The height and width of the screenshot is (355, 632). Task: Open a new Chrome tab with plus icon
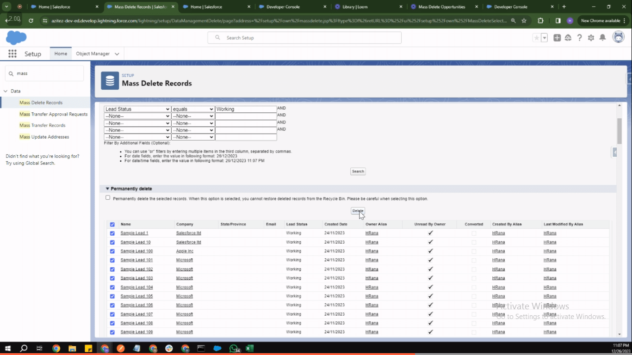[x=564, y=7]
